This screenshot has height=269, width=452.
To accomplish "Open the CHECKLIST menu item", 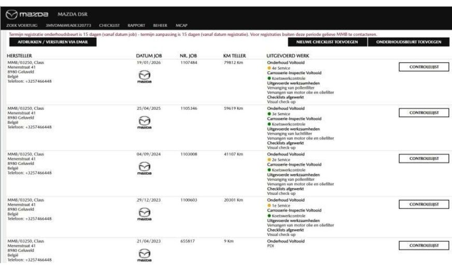I will [x=109, y=25].
